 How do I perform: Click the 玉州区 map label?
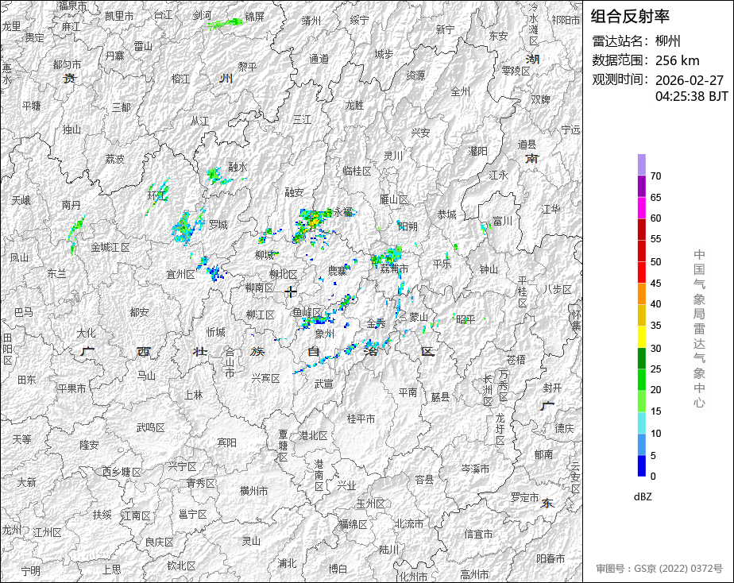(371, 504)
